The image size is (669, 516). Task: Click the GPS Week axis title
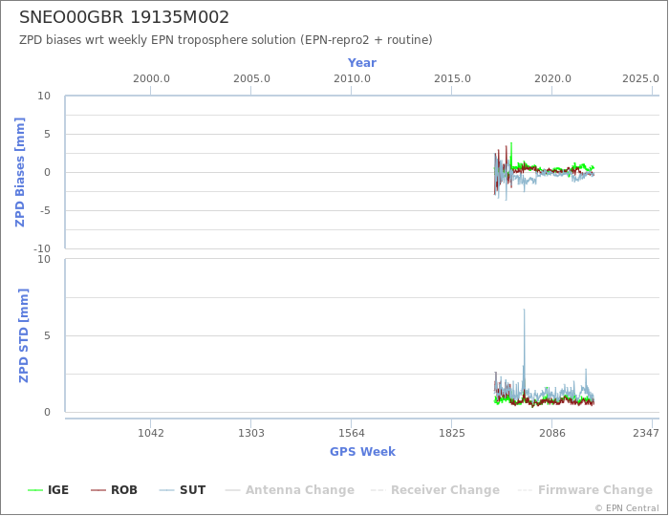coord(362,452)
